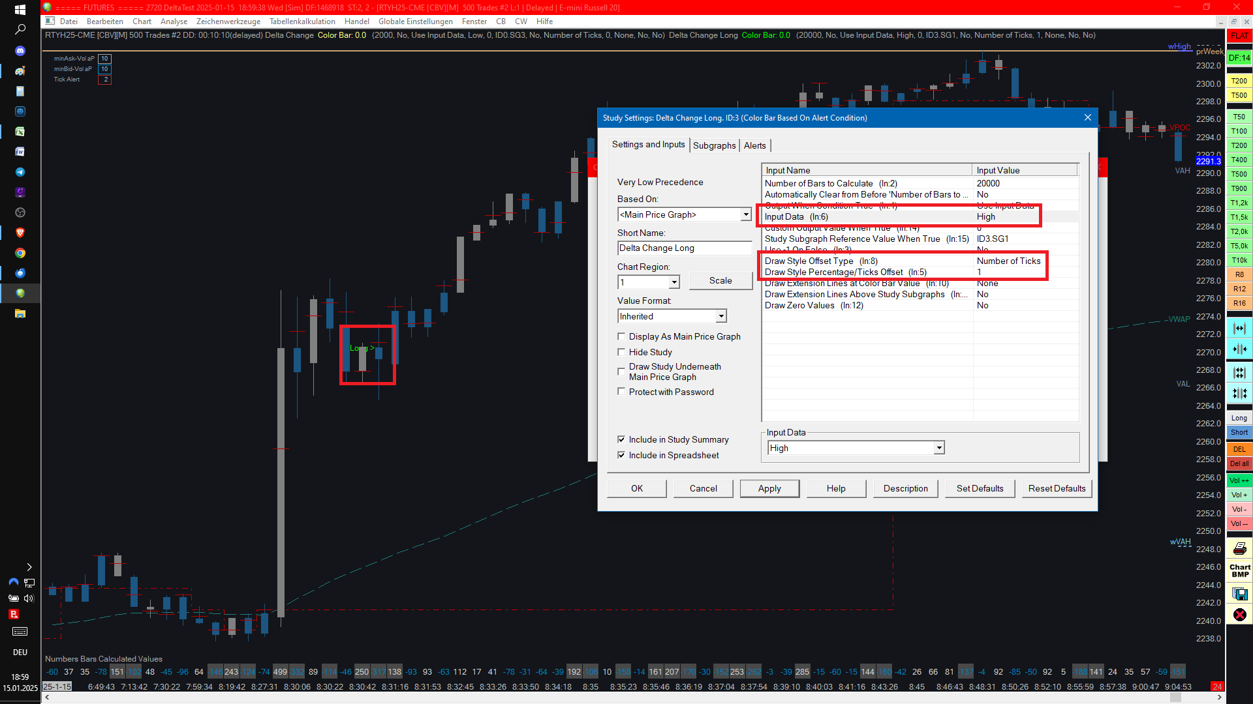The height and width of the screenshot is (704, 1253).
Task: Open the Zeichenwerkzeuge menu
Action: [228, 22]
